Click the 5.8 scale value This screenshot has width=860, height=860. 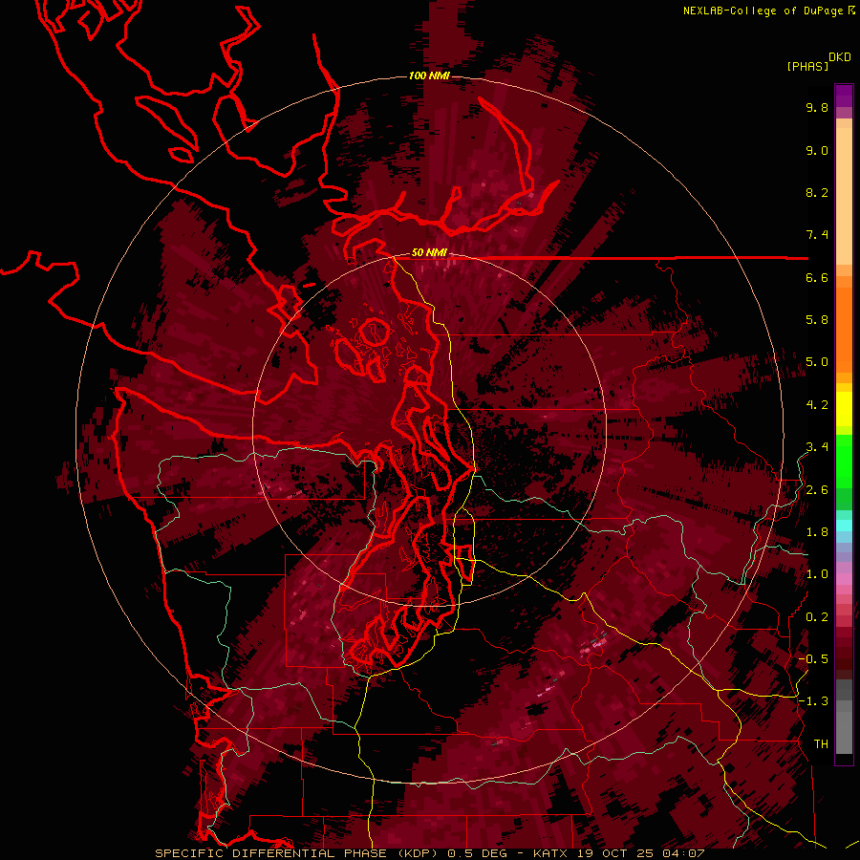tap(817, 320)
